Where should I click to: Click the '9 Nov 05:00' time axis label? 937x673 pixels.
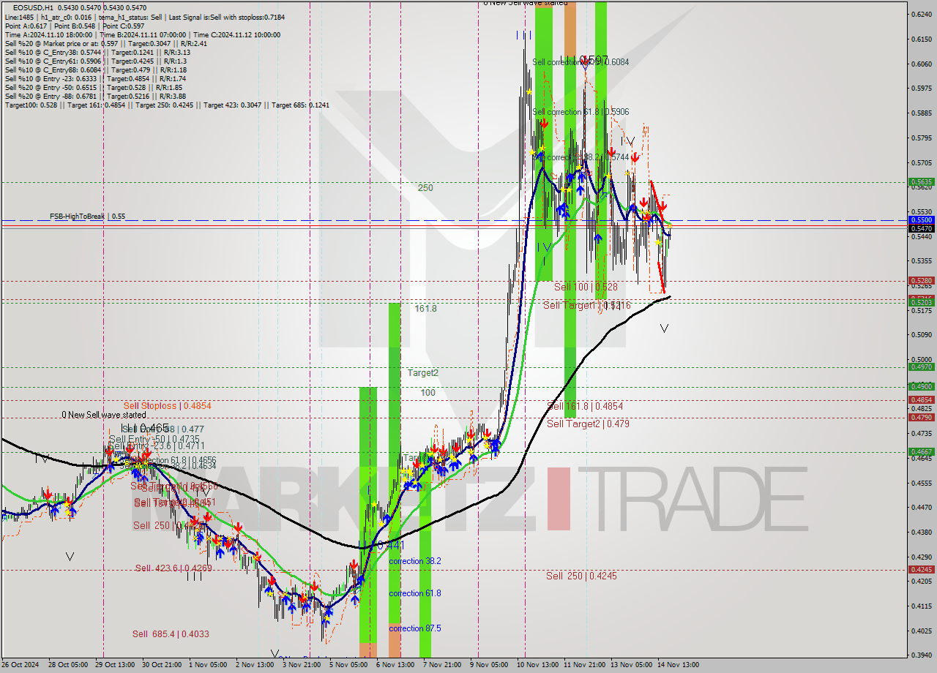point(489,665)
